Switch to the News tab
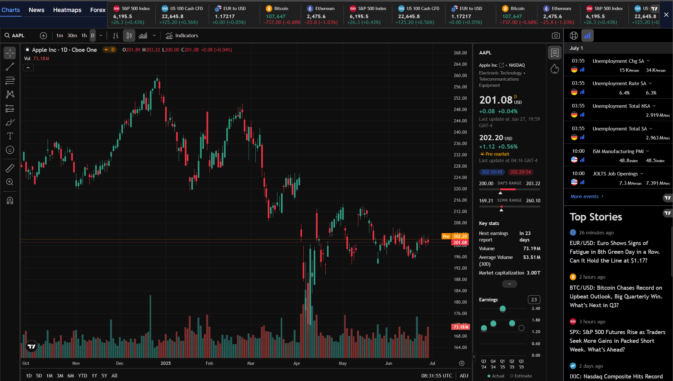Screen dimensions: 673x381 (x=36, y=10)
